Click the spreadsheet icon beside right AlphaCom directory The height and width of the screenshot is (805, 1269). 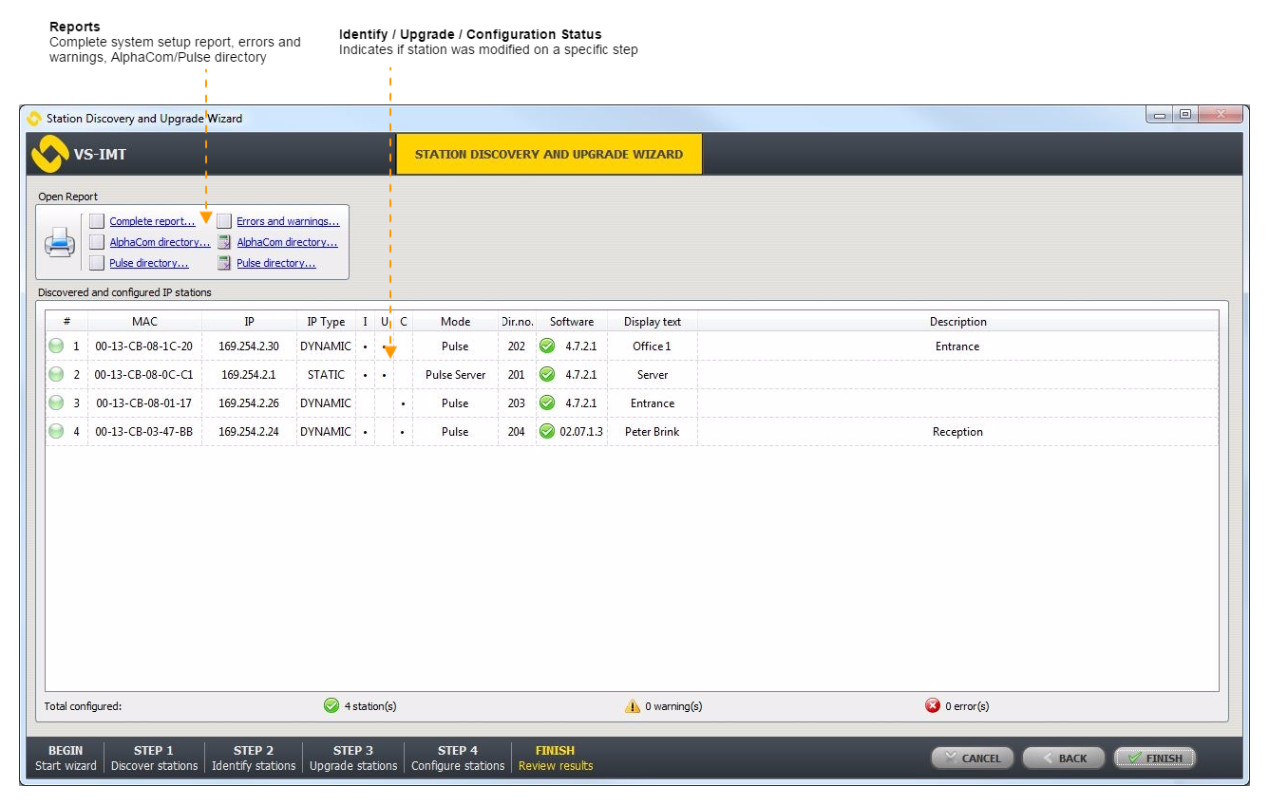pyautogui.click(x=224, y=242)
